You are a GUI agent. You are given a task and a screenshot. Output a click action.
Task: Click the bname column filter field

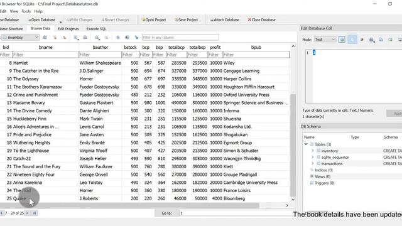pyautogui.click(x=45, y=55)
